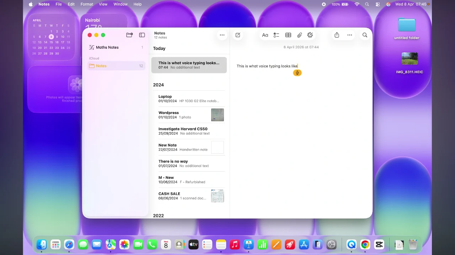Click the dictation microphone in the note
This screenshot has width=455, height=255.
pyautogui.click(x=297, y=73)
